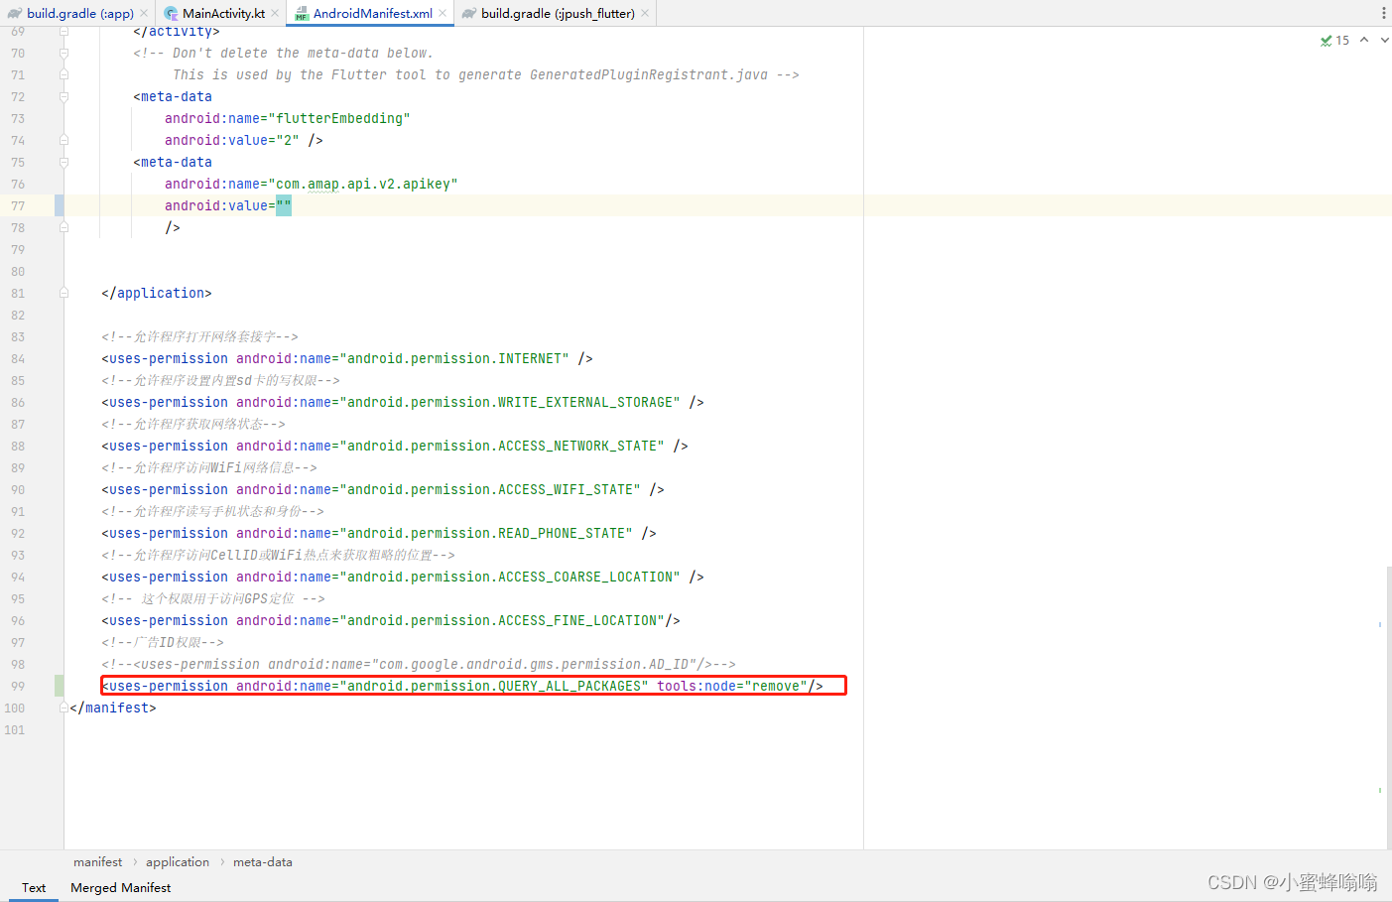The height and width of the screenshot is (902, 1392).
Task: Click the QUERY_ALL_PACKAGES permission line
Action: 462,687
